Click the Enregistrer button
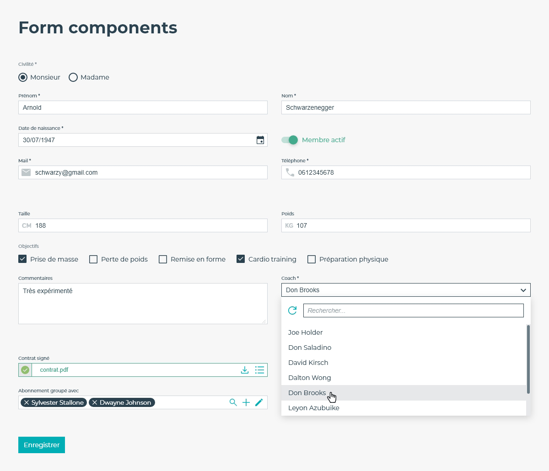 tap(42, 445)
